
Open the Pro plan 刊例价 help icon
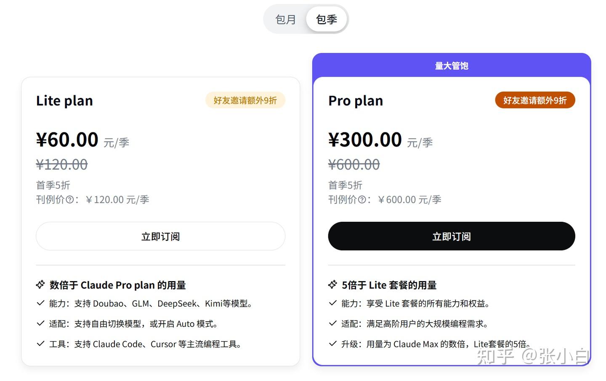pos(361,200)
